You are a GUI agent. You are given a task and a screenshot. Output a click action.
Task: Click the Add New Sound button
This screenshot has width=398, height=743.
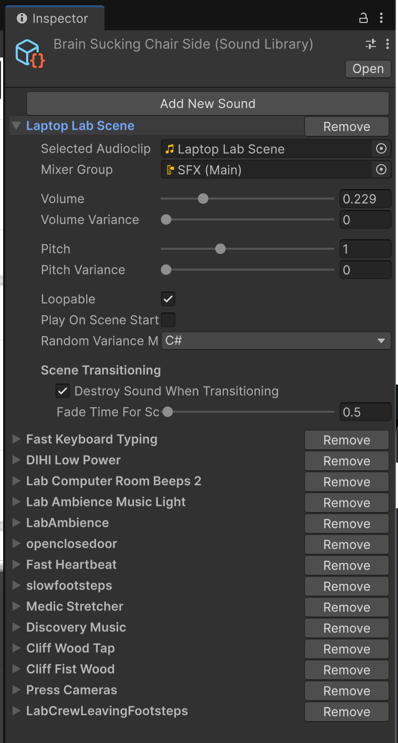click(x=207, y=103)
